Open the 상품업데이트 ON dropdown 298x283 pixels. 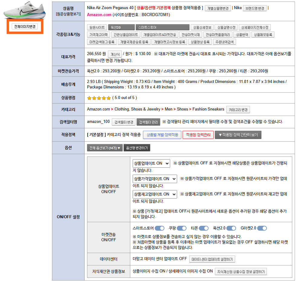[x=151, y=163]
